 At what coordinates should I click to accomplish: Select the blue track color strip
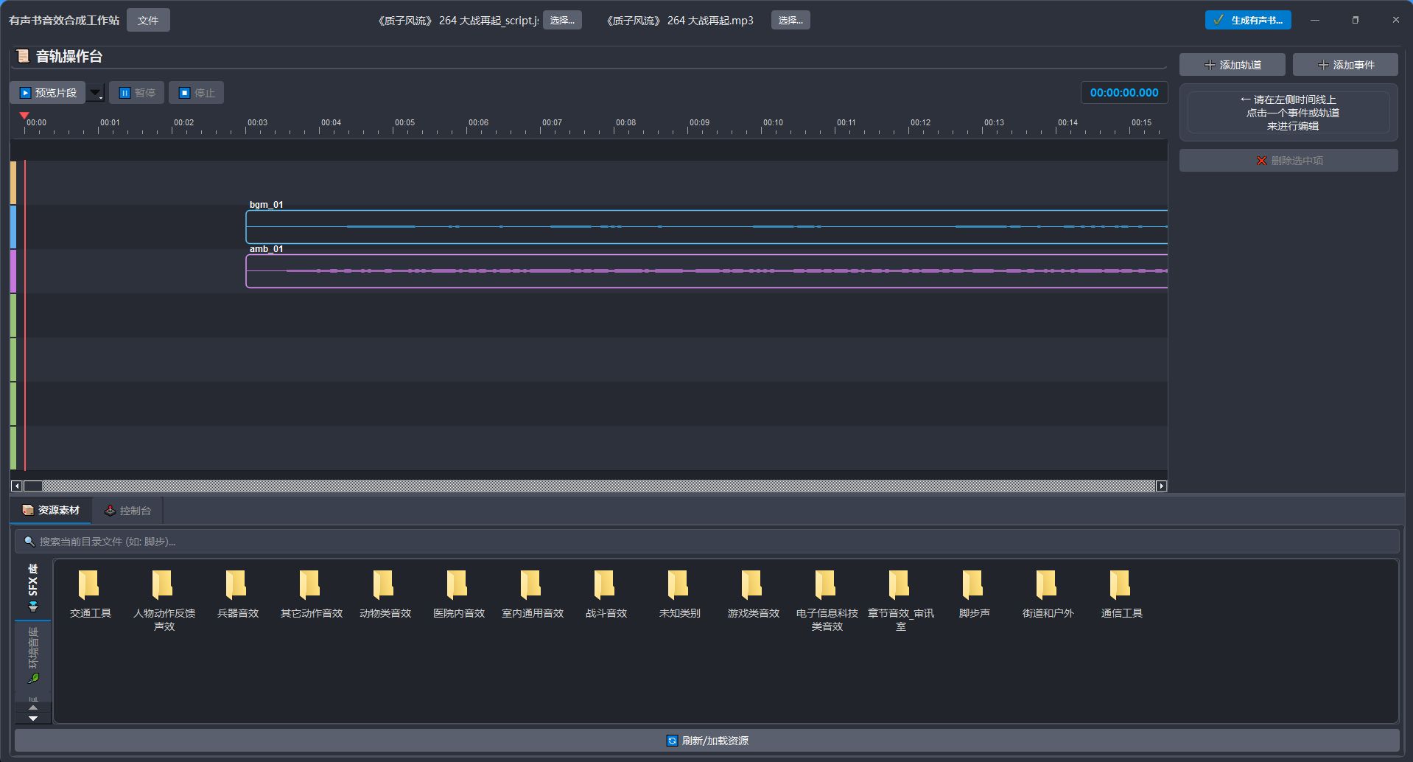point(13,227)
